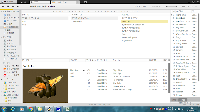Open オートDJ playlist
200x112 pixels.
[9, 43]
